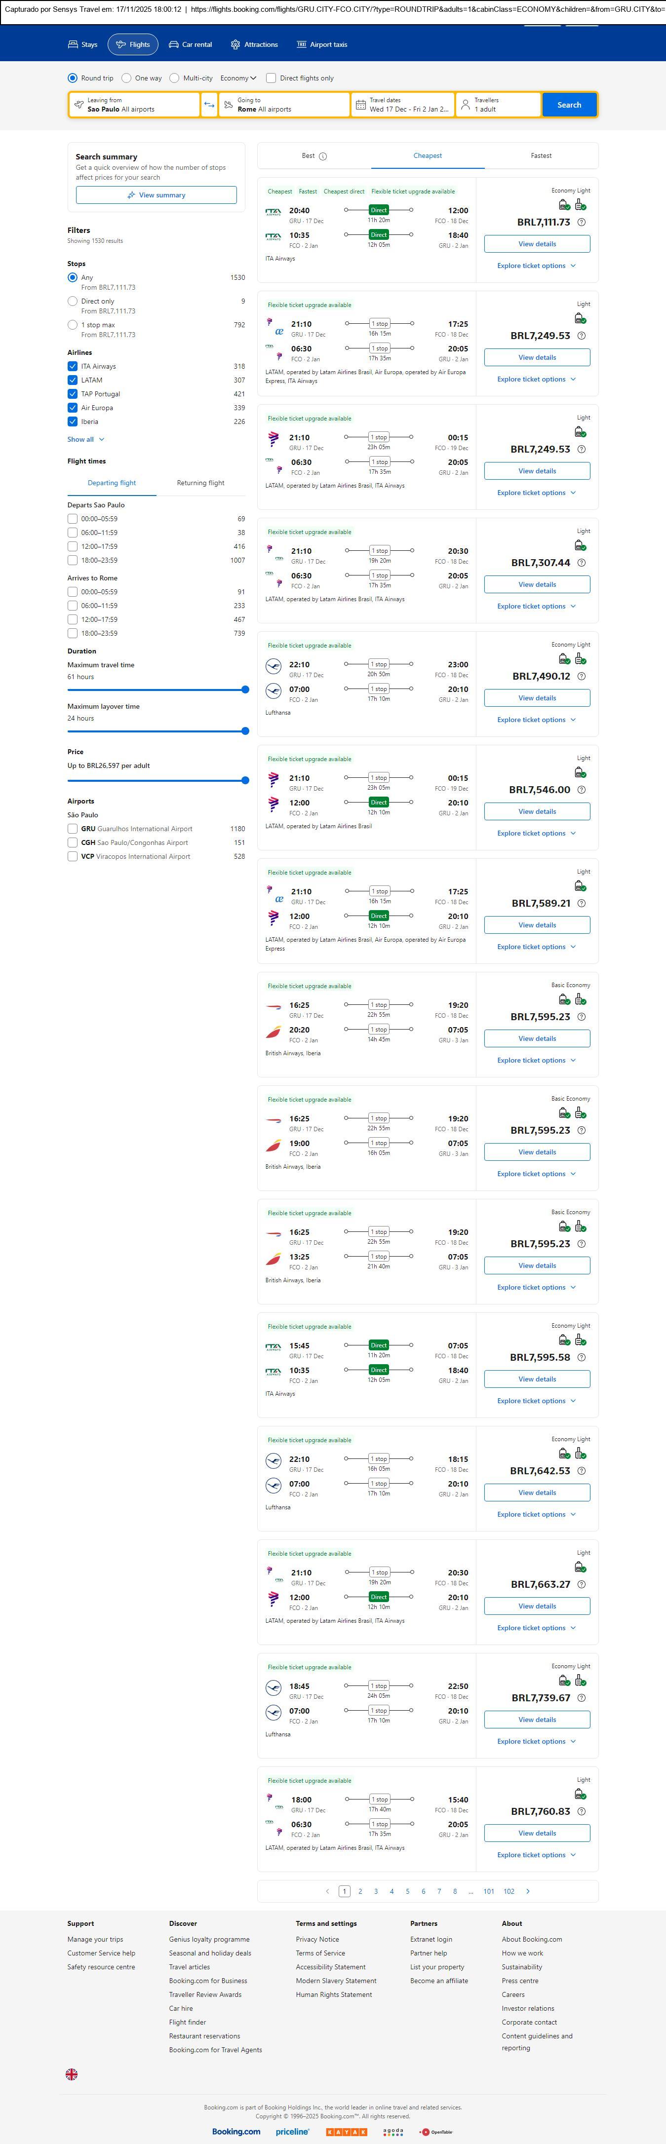The height and width of the screenshot is (2144, 666).
Task: Select the One way radio button
Action: pyautogui.click(x=126, y=78)
